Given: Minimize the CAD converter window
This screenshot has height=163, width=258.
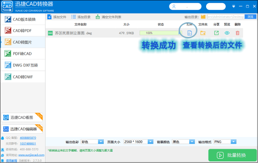Looking at the screenshot, I should click(241, 6).
